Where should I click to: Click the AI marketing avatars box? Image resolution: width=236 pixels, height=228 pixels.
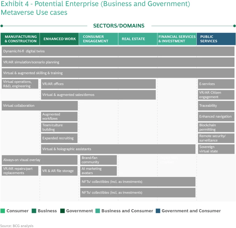pos(98,171)
